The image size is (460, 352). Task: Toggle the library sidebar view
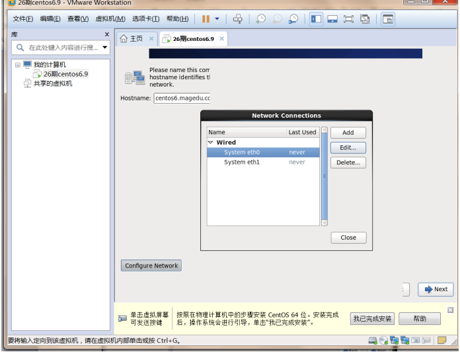point(316,19)
